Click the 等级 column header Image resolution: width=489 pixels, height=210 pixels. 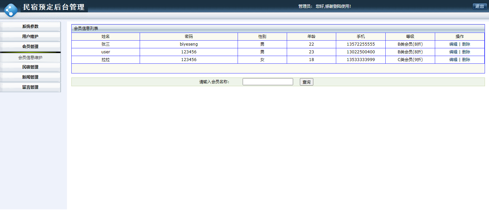tap(410, 36)
